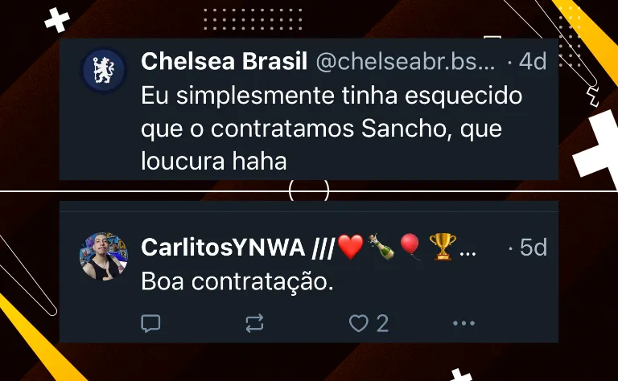Open the post mentioning Sancho
This screenshot has height=381, width=618.
(332, 129)
